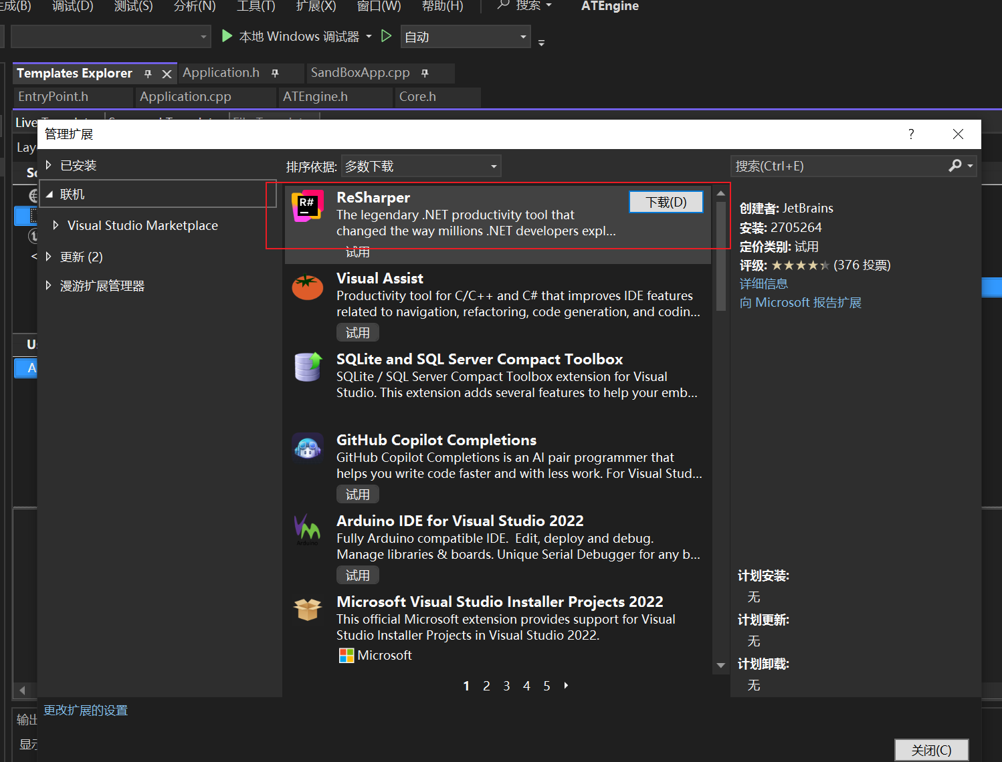Pin the Templates Explorer tab
This screenshot has width=1002, height=762.
tap(148, 74)
